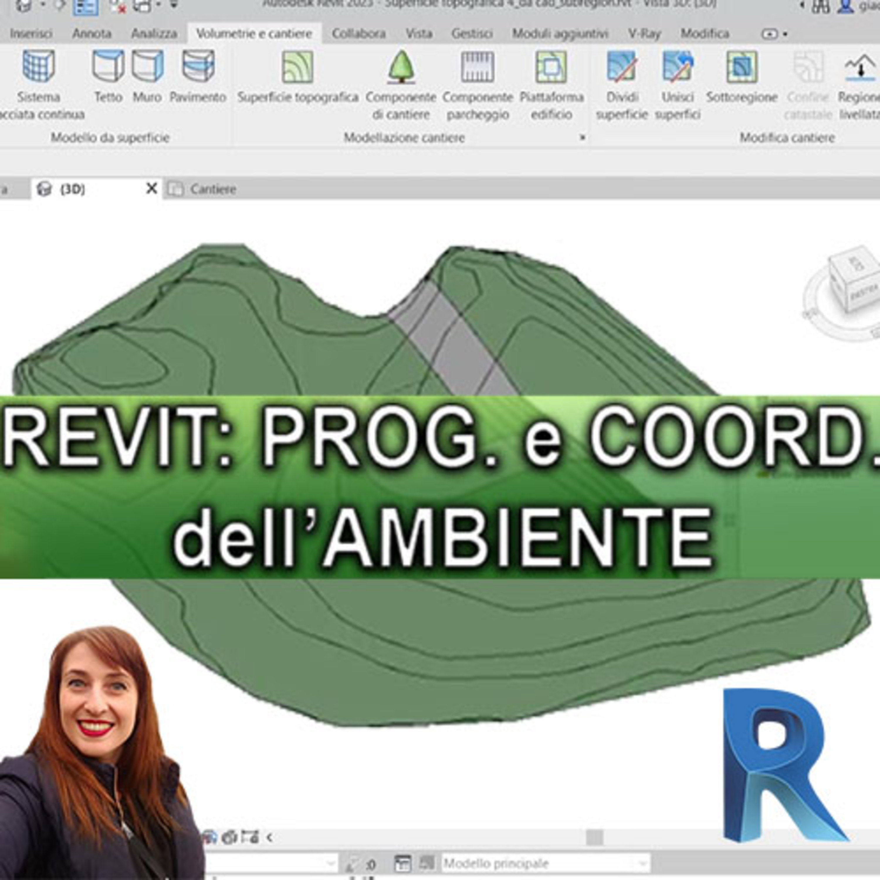
Task: Select the Volumetrie e cantiere tab
Action: click(x=254, y=33)
